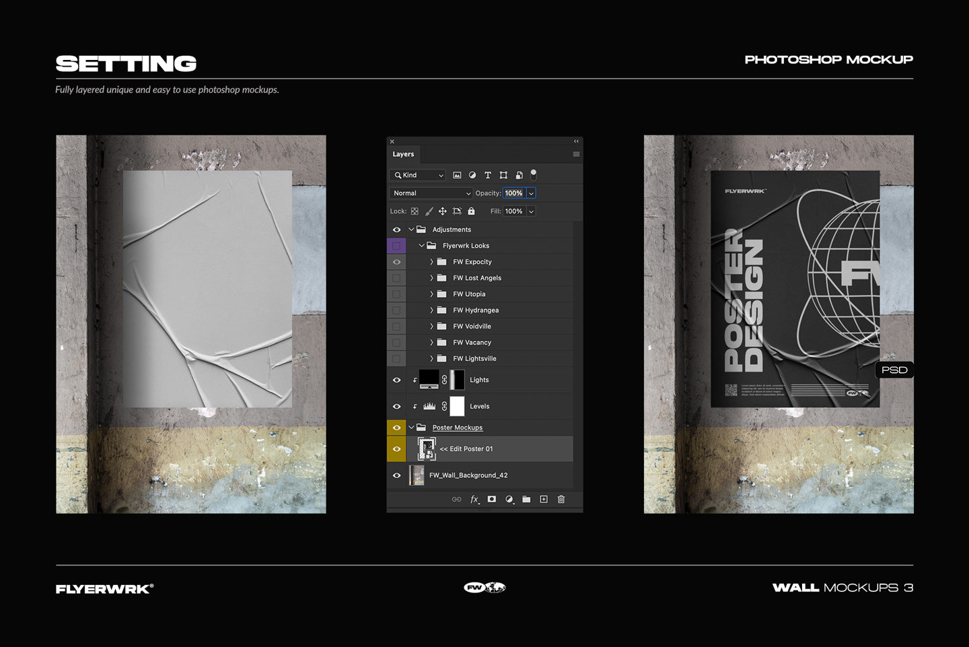Toggle the layer filtering switch on/off
Viewport: 969px width, 647px height.
click(534, 174)
